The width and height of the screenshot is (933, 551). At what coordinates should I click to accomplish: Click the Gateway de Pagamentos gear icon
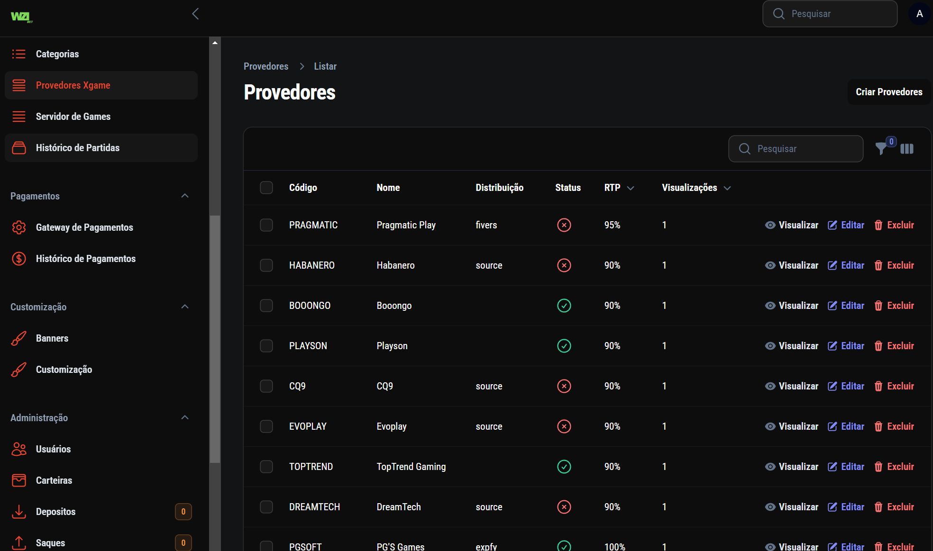point(19,227)
